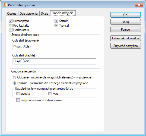Enable the typu checkbox
Screen dimensions: 146x136
coord(50,94)
